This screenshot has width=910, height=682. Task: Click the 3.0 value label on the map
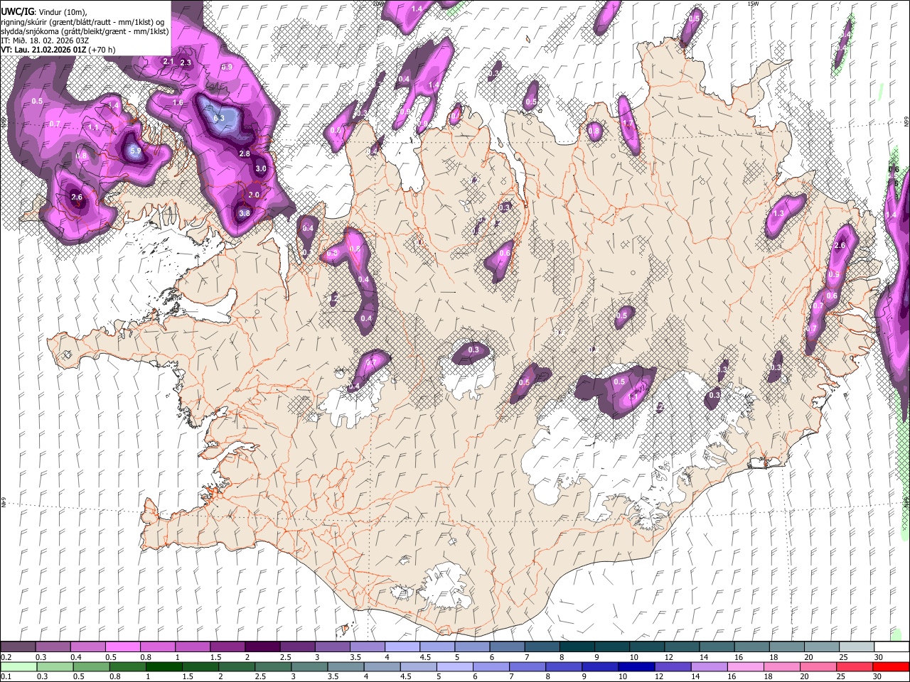tap(261, 169)
